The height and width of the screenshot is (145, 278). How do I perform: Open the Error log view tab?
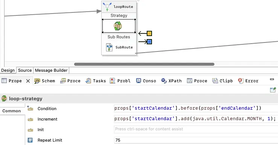click(248, 81)
